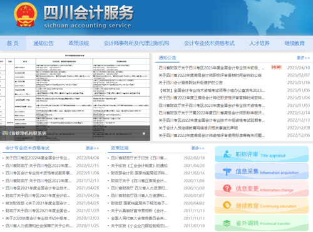Click the date 2023/01/16 in notices

299,83
